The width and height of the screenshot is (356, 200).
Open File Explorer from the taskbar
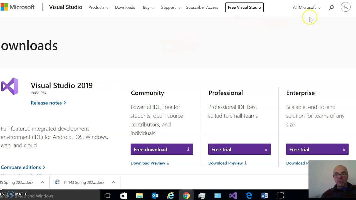click(x=139, y=196)
